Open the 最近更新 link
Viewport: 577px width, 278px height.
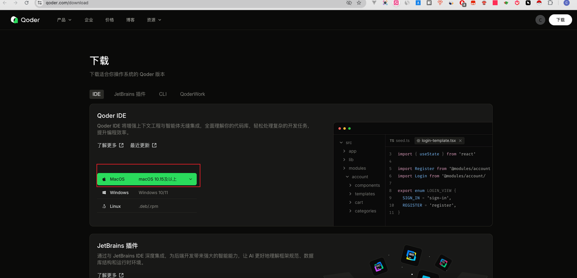point(143,146)
